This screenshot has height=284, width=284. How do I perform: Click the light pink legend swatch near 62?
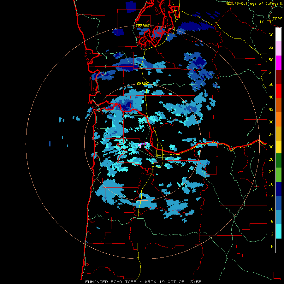(x=279, y=49)
